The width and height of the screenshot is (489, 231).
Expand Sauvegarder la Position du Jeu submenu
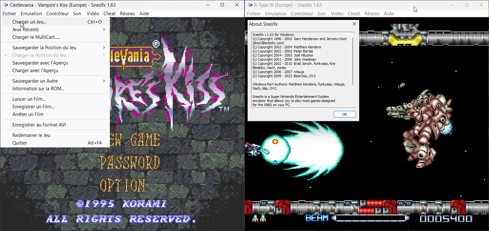pyautogui.click(x=55, y=48)
